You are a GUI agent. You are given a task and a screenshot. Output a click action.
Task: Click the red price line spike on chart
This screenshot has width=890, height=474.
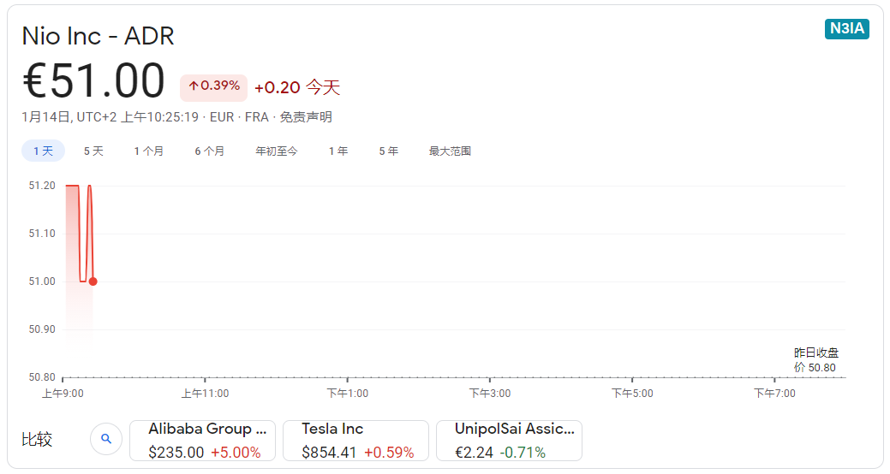tap(90, 233)
